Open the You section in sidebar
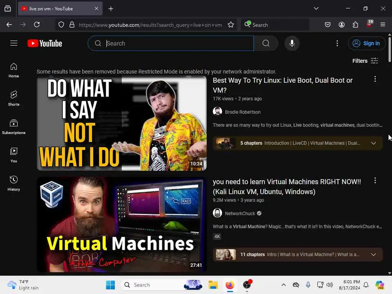 click(x=14, y=155)
